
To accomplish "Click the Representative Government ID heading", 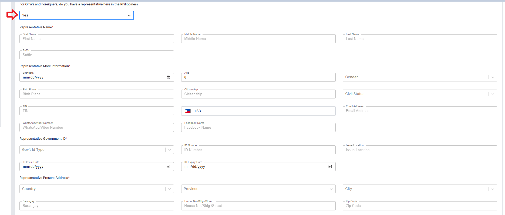I will 43,139.
